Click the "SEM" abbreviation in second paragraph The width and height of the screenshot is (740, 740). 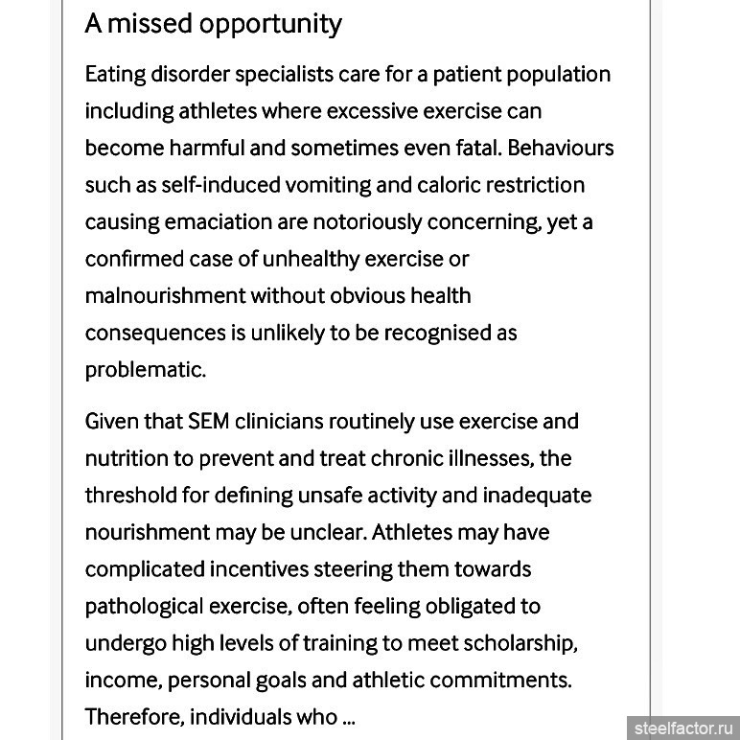[209, 422]
